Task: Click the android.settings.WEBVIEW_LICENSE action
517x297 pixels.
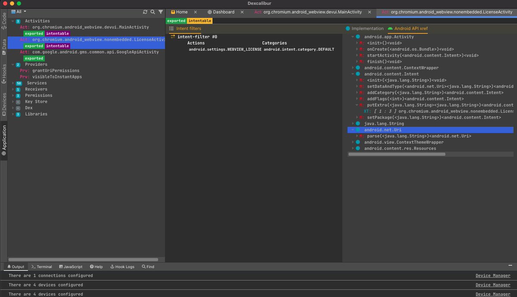Action: tap(225, 50)
